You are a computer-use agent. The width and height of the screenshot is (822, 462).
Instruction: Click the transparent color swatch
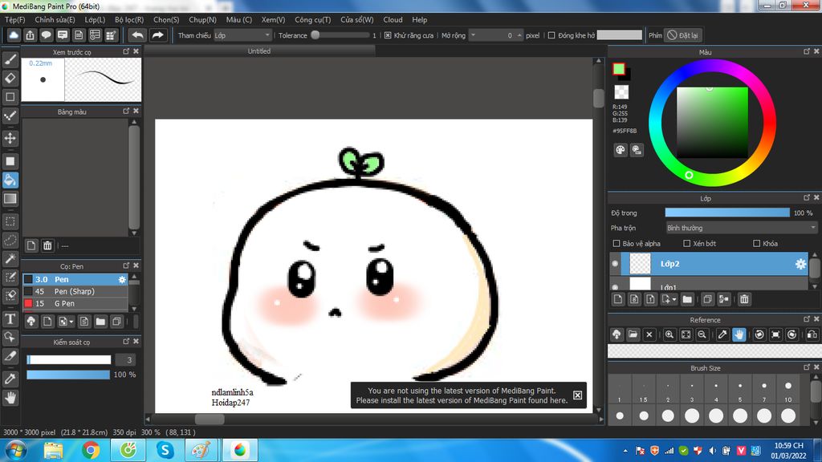click(x=621, y=92)
